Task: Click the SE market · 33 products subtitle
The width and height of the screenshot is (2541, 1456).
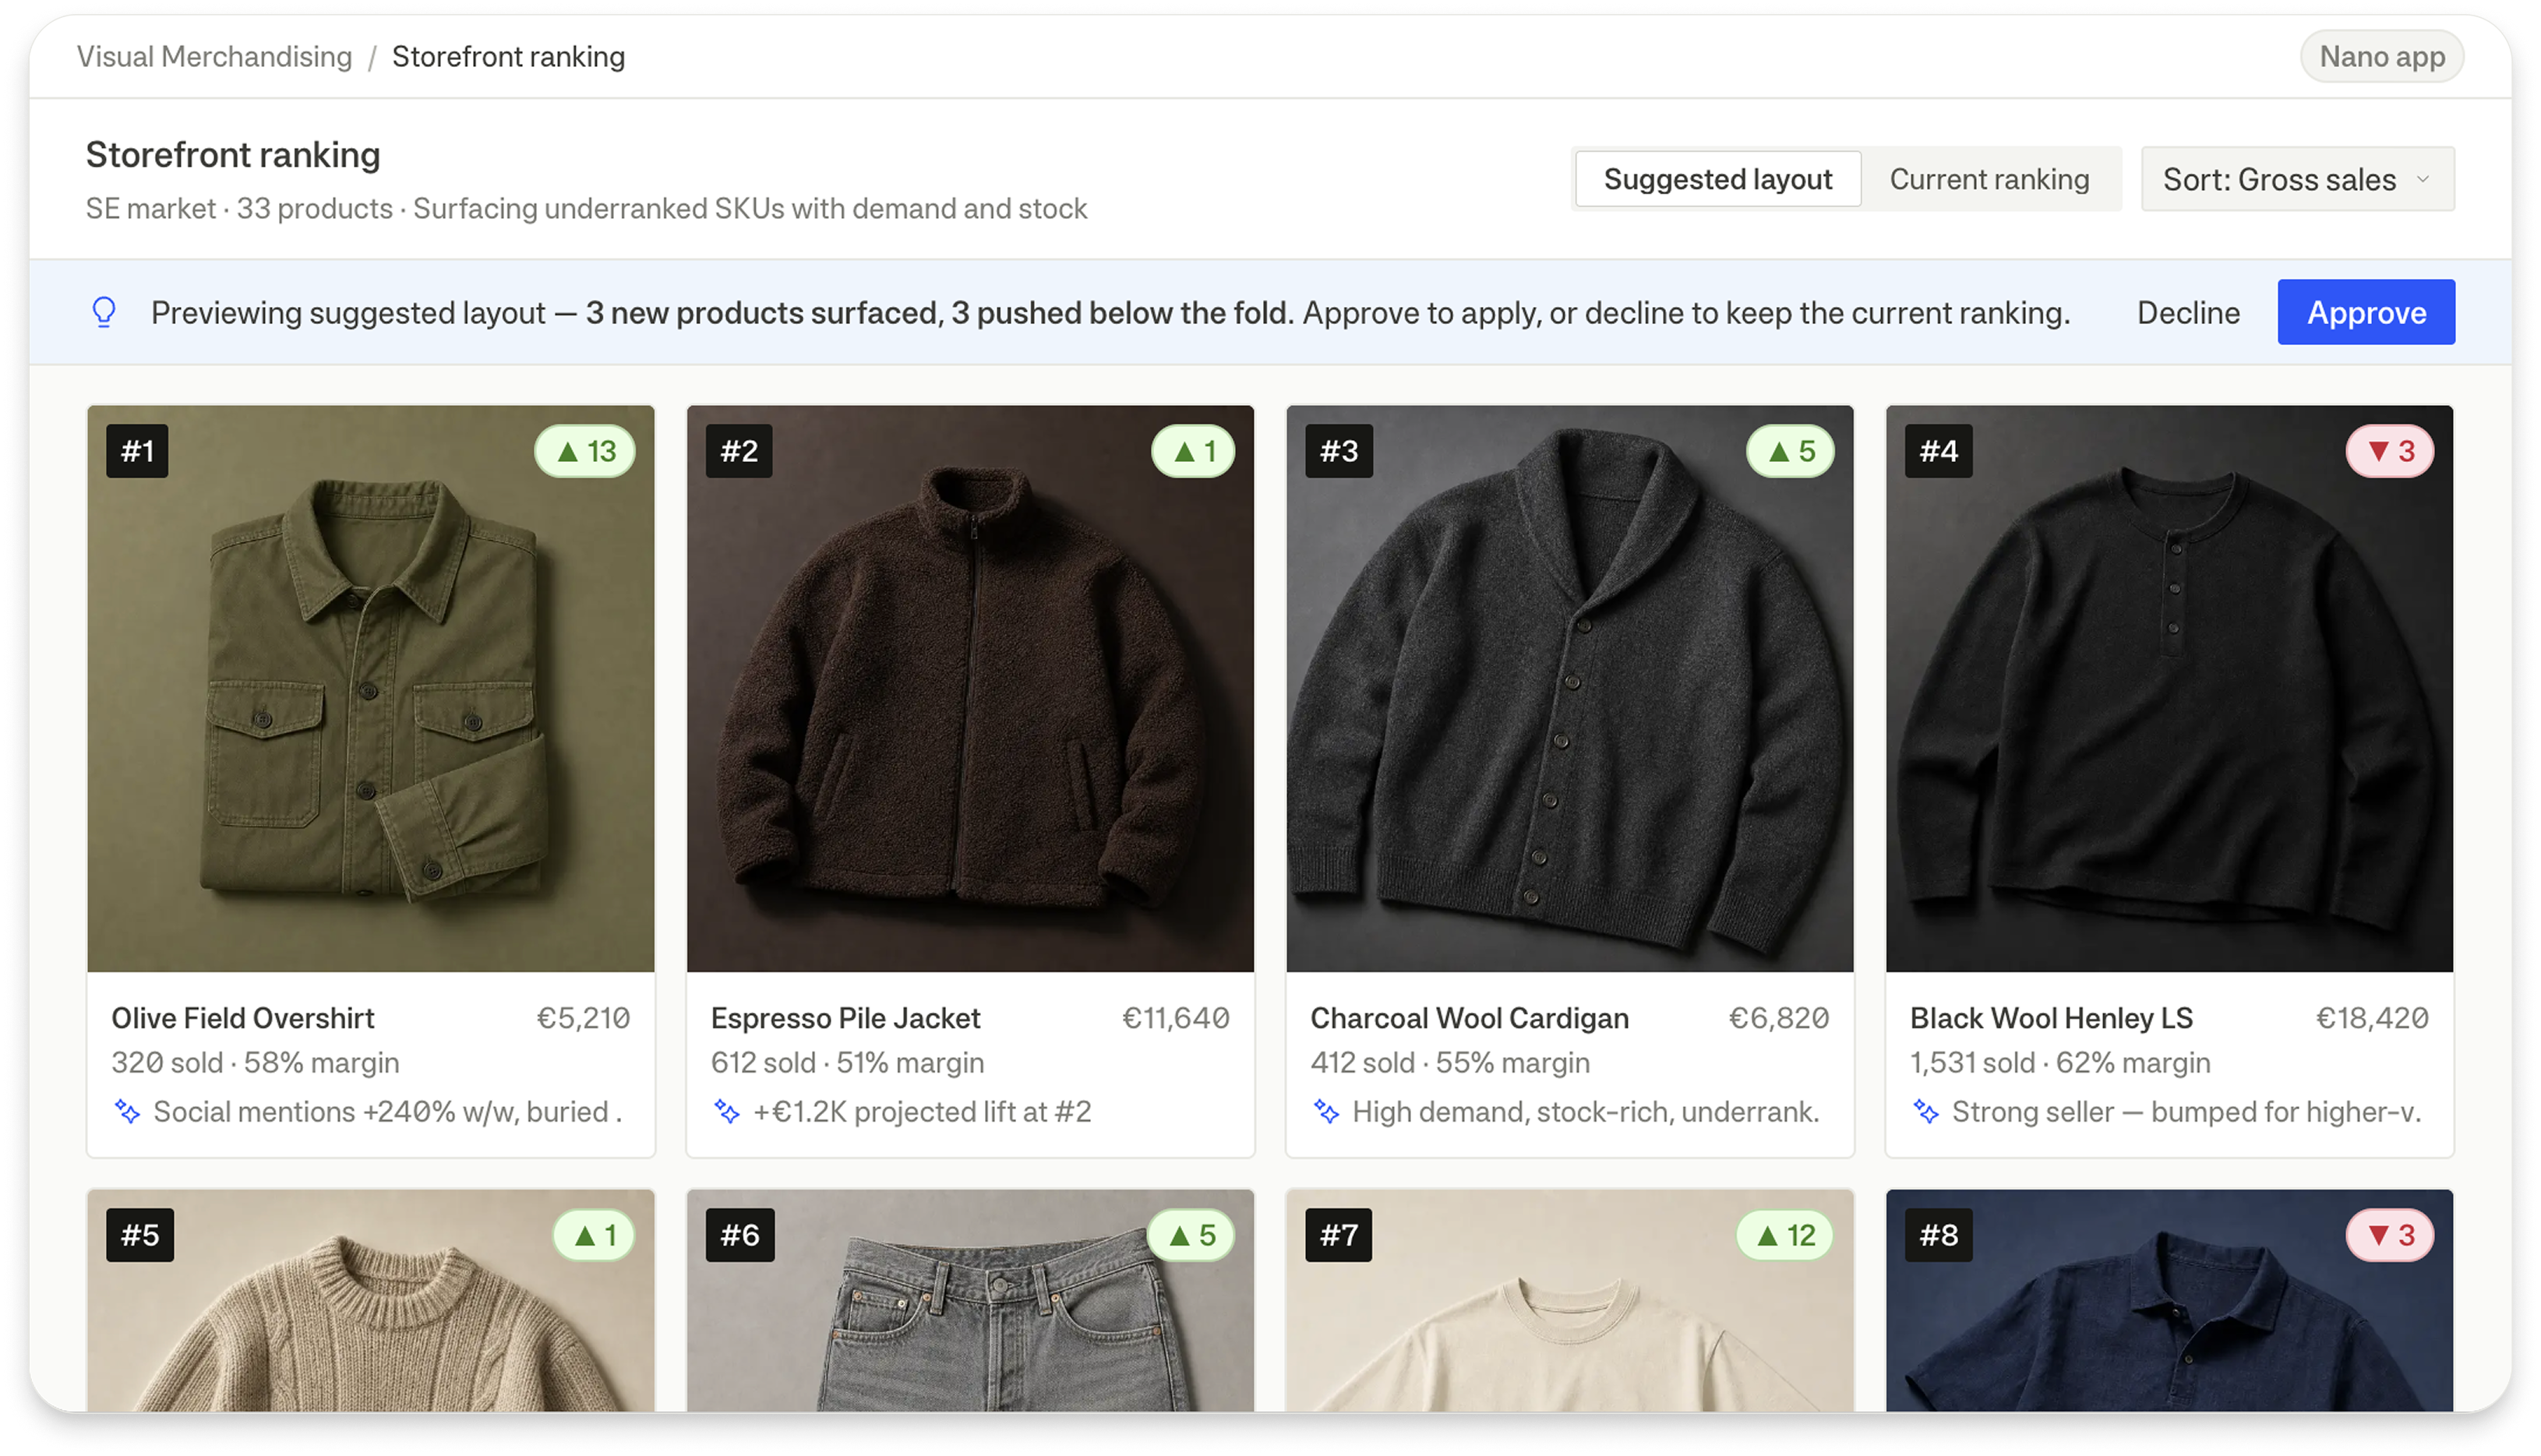Action: coord(586,208)
